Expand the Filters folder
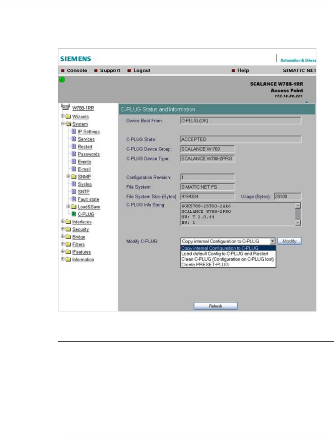Image resolution: width=335 pixels, height=436 pixels. click(63, 244)
